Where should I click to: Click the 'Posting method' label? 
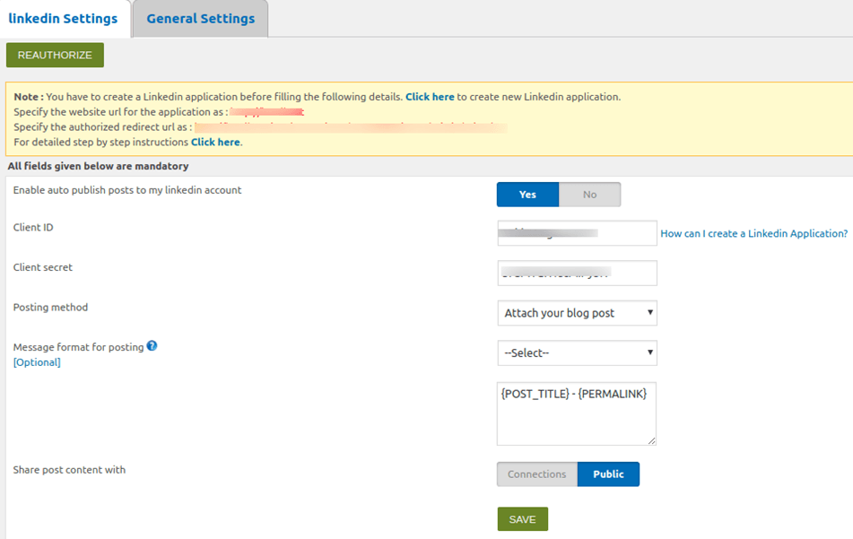click(x=50, y=308)
